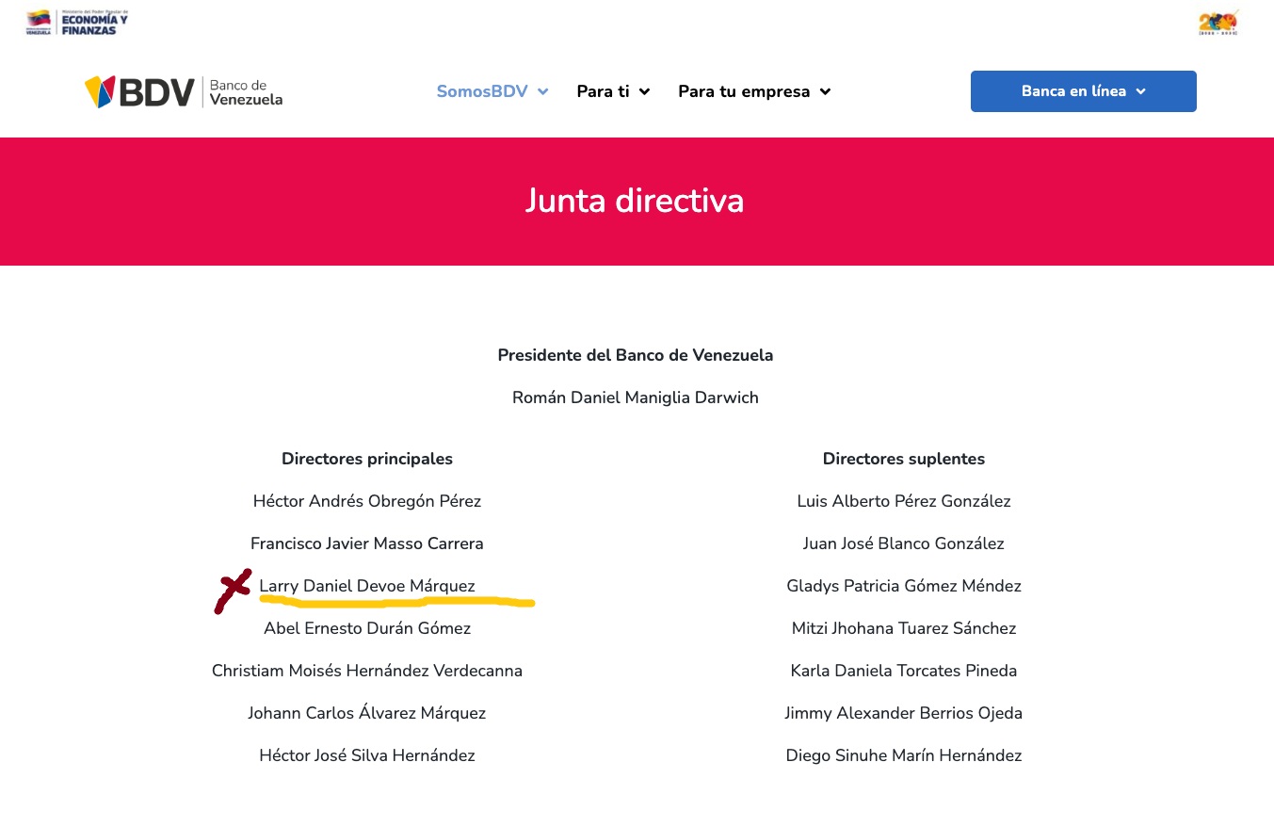Select the name Román Daniel Maniglia Darwich
1274x827 pixels.
click(x=635, y=397)
